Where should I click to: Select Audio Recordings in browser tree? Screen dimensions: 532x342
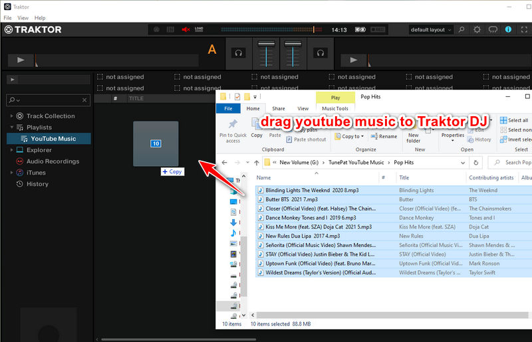click(53, 161)
